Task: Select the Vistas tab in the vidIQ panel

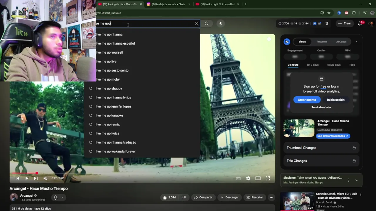Action: (302, 42)
